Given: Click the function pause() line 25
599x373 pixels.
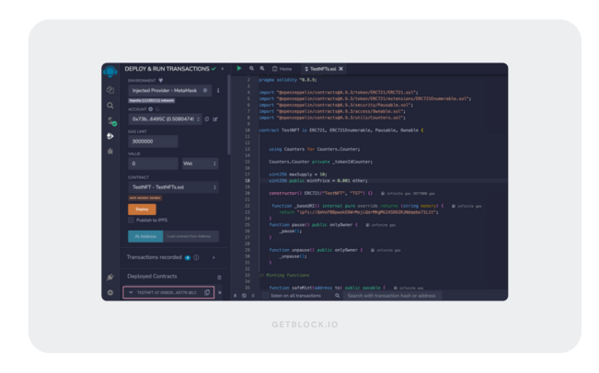Looking at the screenshot, I should [x=313, y=225].
